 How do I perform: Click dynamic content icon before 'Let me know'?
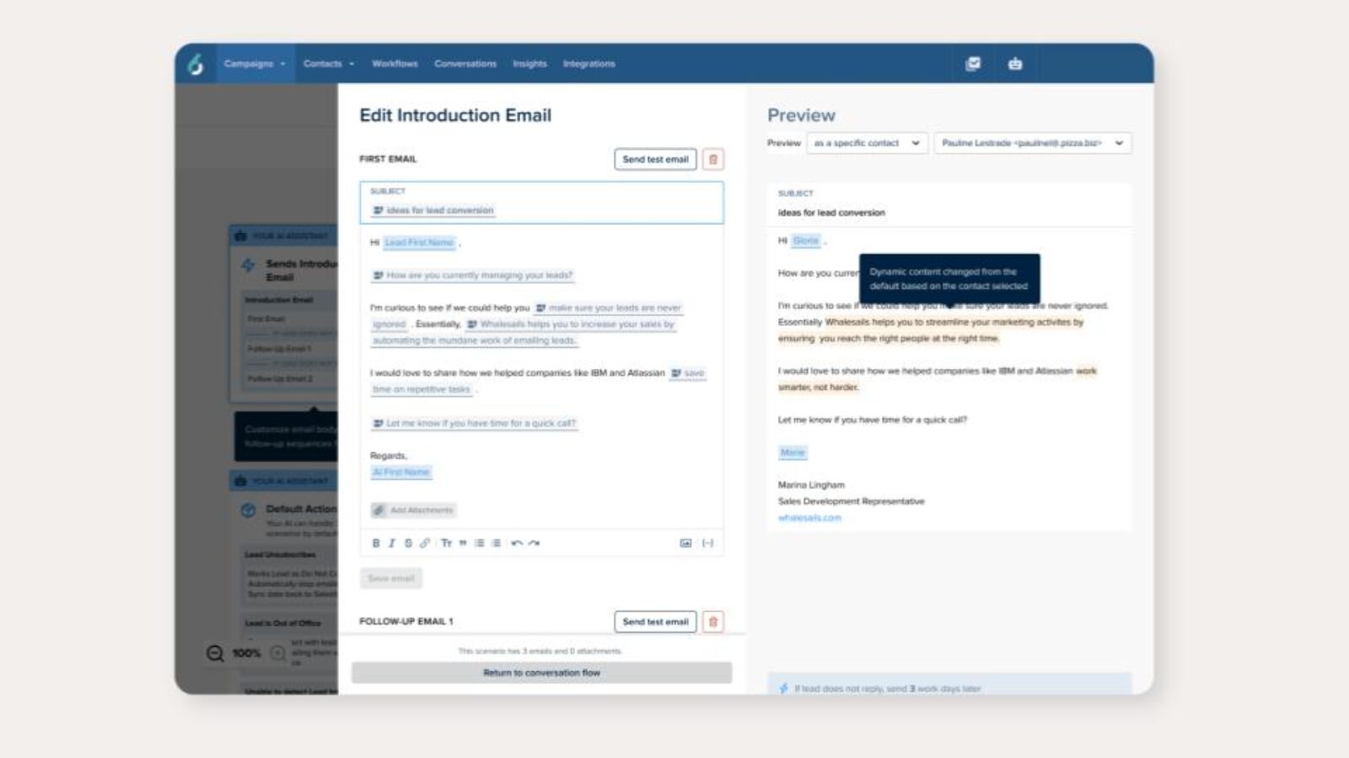(379, 424)
